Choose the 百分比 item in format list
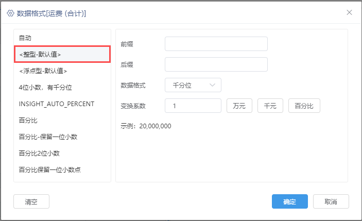Image resolution: width=362 pixels, height=221 pixels. point(62,121)
